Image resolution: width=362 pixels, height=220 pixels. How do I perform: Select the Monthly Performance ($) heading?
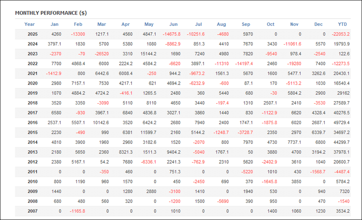click(x=51, y=13)
